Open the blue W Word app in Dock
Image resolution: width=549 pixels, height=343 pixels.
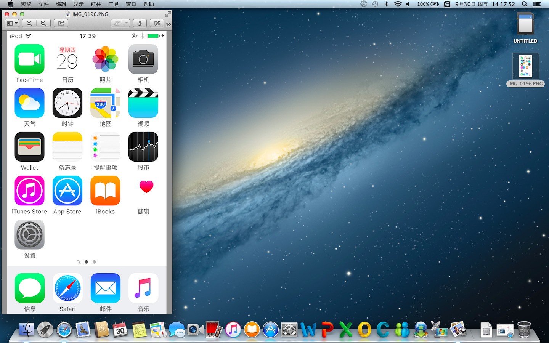pos(308,330)
